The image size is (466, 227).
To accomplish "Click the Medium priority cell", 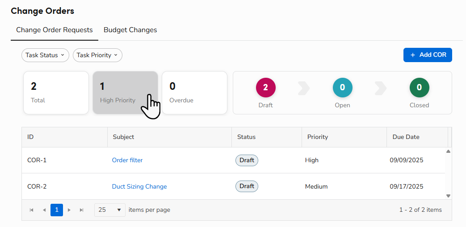I will pyautogui.click(x=316, y=187).
